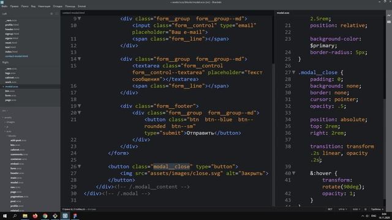Open taskbar search magnifier
The width and height of the screenshot is (392, 220).
(x=15, y=216)
